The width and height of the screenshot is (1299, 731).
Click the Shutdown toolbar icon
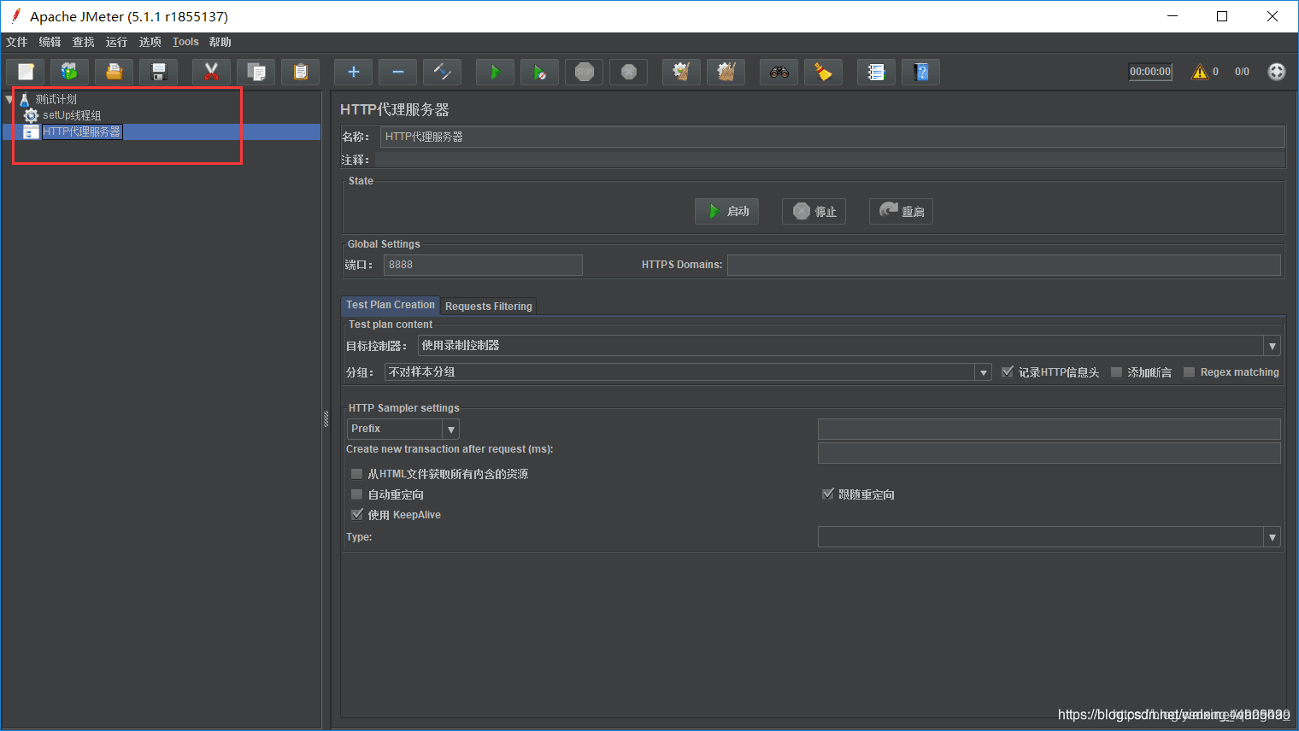coord(628,72)
